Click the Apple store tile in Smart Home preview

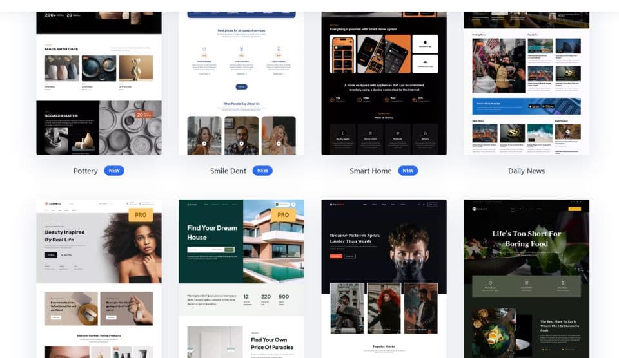[425, 44]
